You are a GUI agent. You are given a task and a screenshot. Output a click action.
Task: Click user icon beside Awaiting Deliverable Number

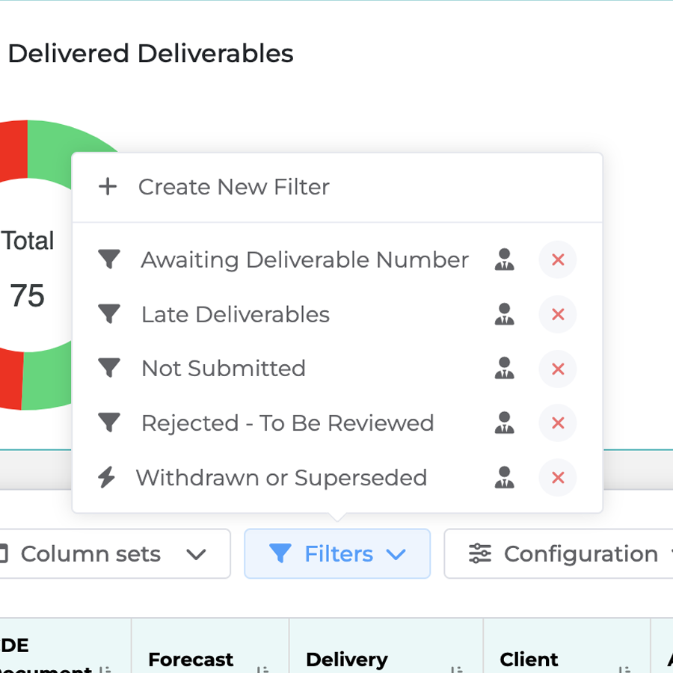pos(505,260)
